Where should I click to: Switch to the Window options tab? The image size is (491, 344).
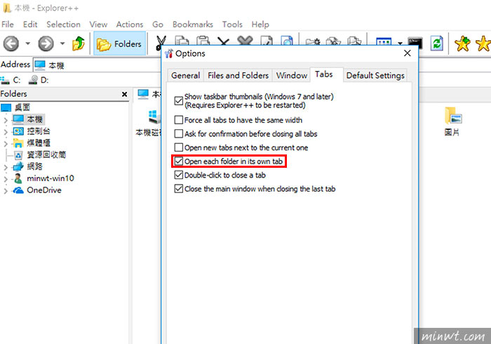(x=292, y=76)
